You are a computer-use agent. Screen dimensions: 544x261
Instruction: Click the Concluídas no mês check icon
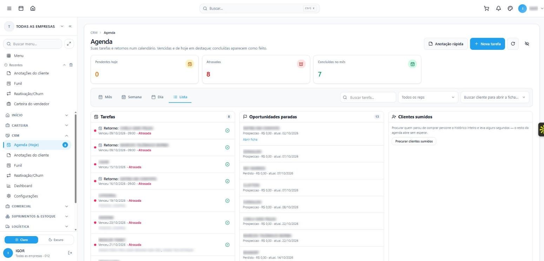(x=412, y=64)
